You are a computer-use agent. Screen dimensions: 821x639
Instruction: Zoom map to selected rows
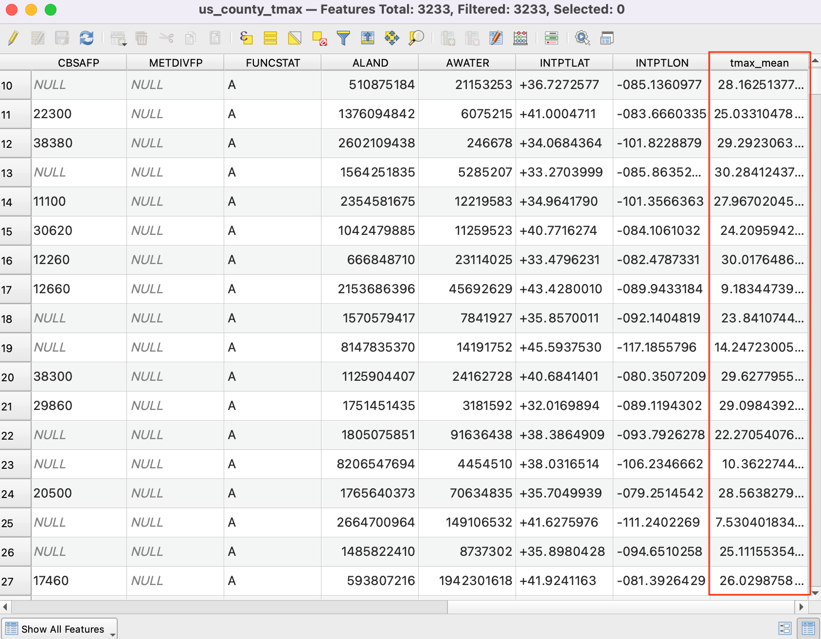(416, 38)
